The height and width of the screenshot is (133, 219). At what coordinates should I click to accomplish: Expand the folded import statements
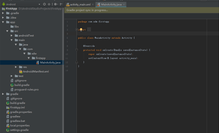pyautogui.click(x=77, y=30)
